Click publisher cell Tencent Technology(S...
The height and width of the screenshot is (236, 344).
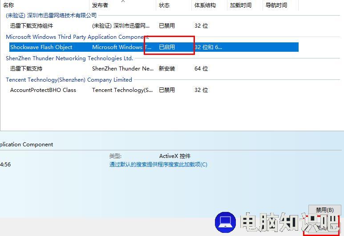pos(122,90)
